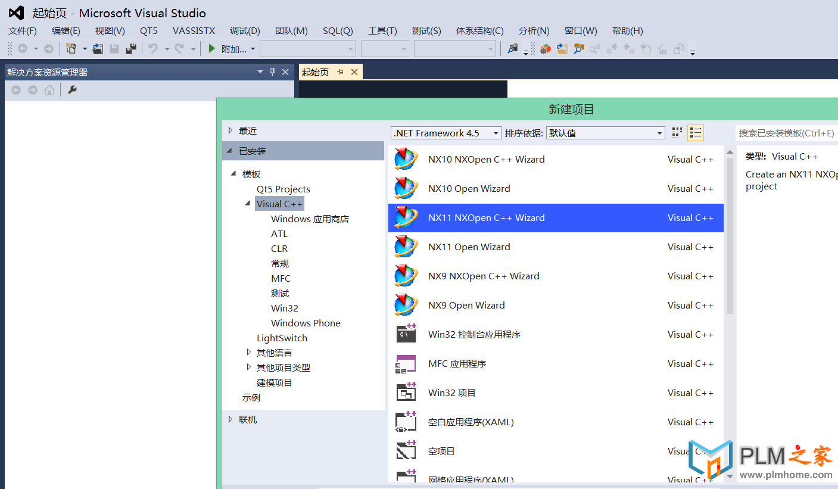
Task: Open the 排序依据 默认值 dropdown
Action: (605, 133)
